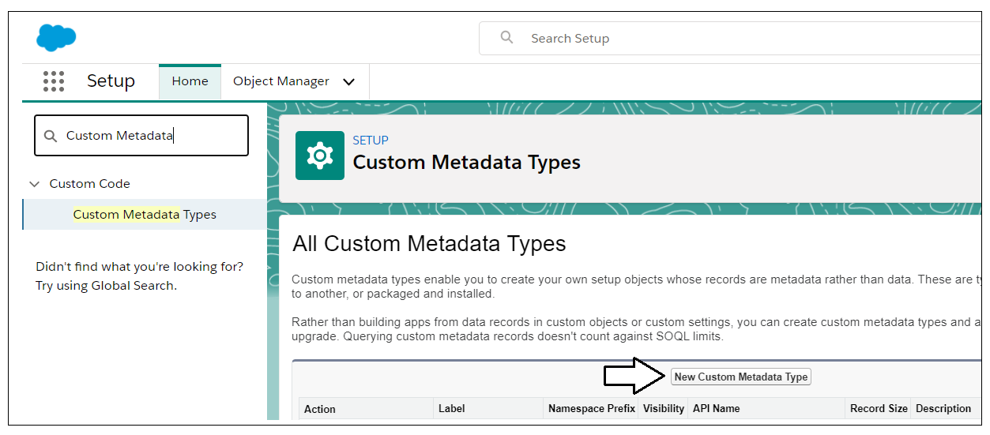
Task: Click the Custom Metadata Types gear icon
Action: click(x=320, y=156)
